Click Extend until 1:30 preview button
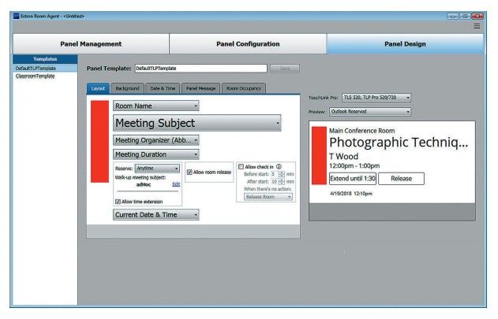This screenshot has width=498, height=319. [x=353, y=179]
